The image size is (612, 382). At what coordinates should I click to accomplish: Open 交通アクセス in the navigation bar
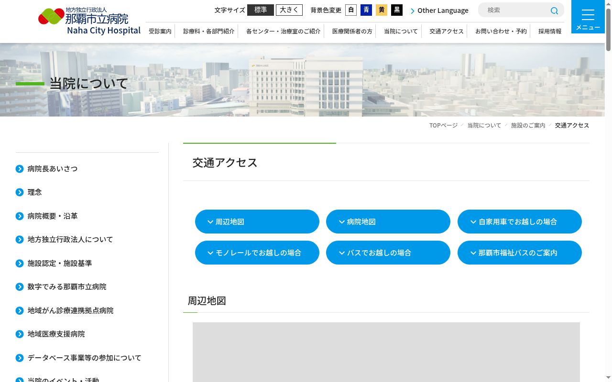coord(447,31)
